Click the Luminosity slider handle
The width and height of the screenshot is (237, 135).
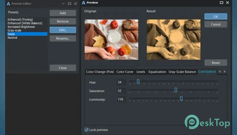pos(181,99)
